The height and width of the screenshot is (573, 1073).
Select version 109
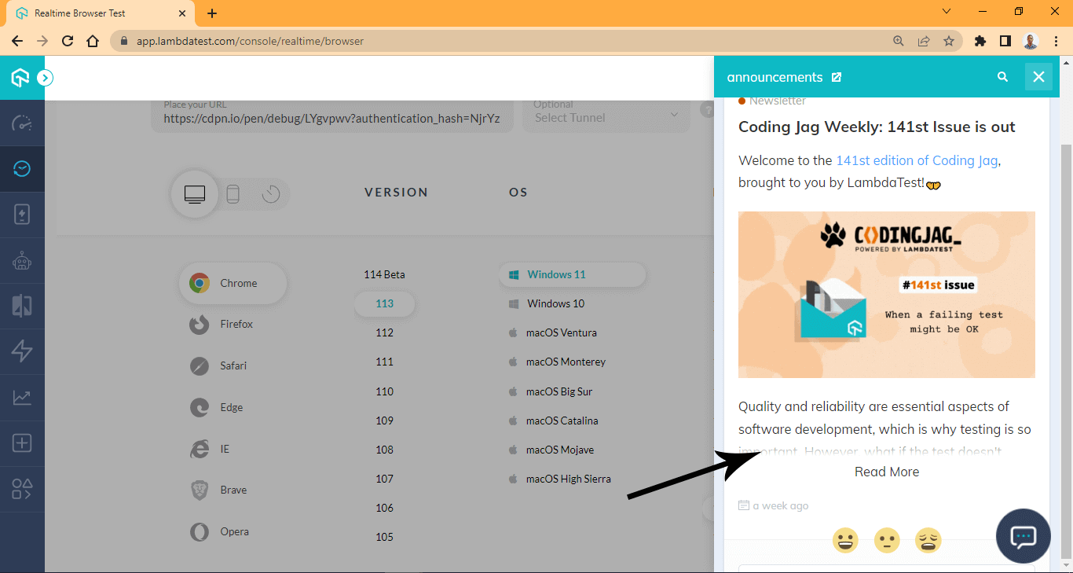384,421
